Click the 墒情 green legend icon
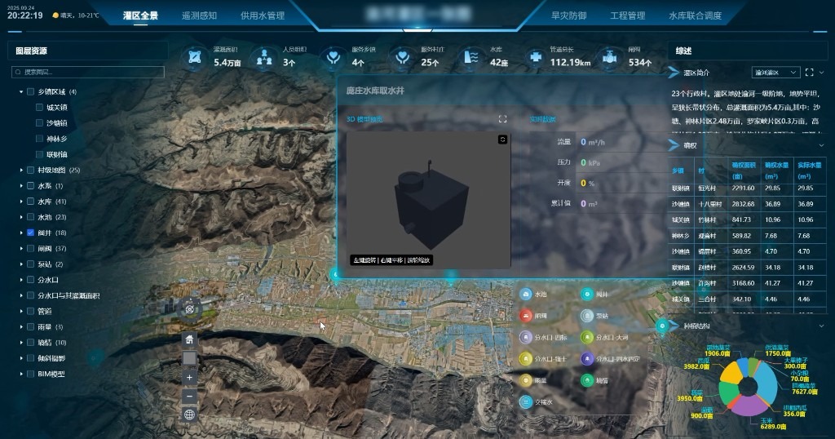Image resolution: width=835 pixels, height=439 pixels. 587,380
